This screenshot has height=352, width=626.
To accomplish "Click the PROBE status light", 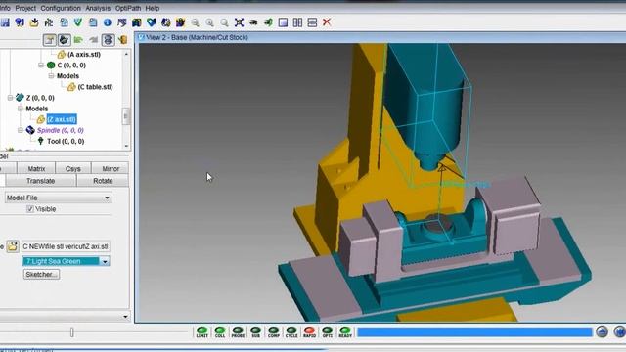I will pyautogui.click(x=238, y=332).
